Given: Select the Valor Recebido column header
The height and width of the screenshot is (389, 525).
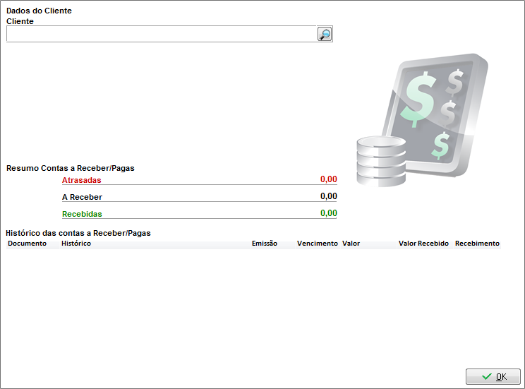Looking at the screenshot, I should [x=423, y=244].
